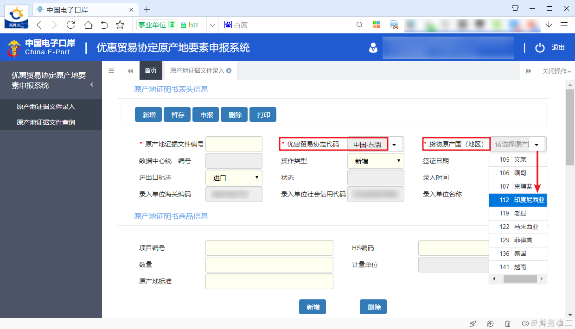Click the power icon next to 退出
575x329 pixels.
(540, 47)
